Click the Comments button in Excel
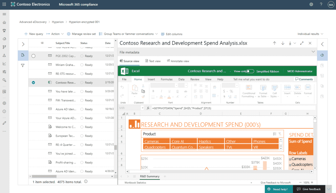The height and width of the screenshot is (193, 336). click(x=304, y=79)
